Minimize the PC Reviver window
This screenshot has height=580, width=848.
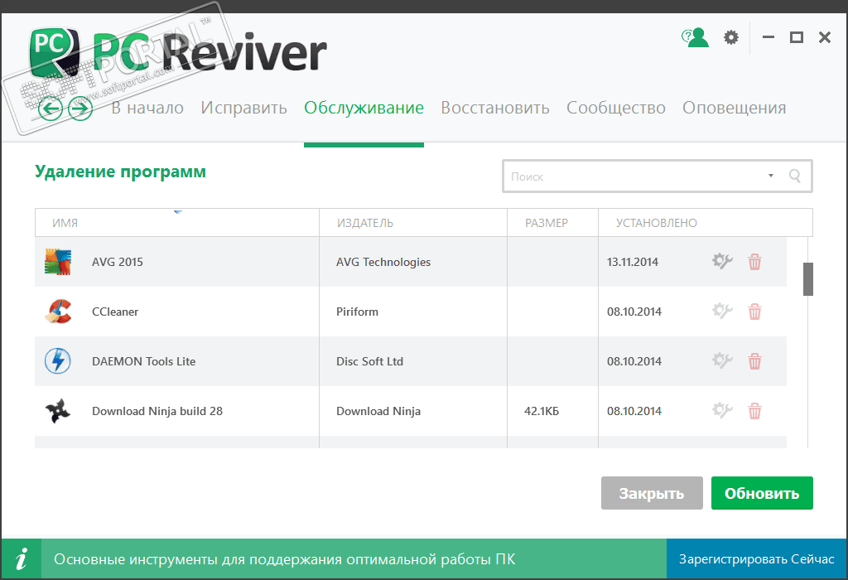pyautogui.click(x=768, y=37)
